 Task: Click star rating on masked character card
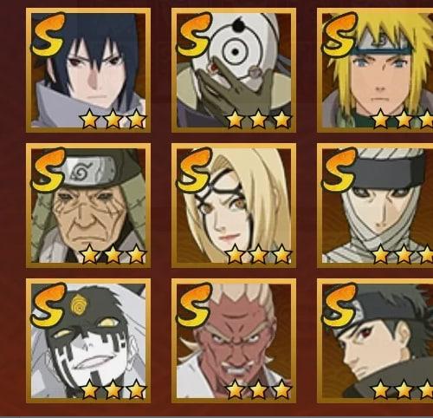[258, 119]
